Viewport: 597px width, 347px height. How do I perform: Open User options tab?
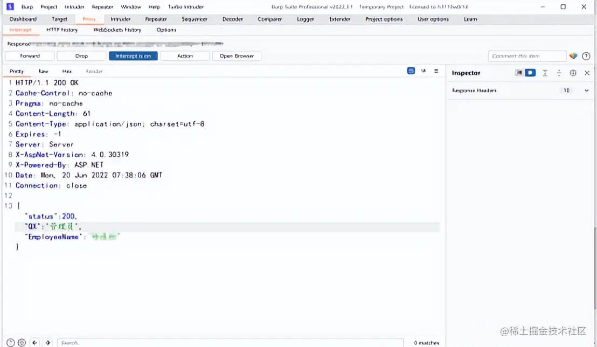[433, 19]
